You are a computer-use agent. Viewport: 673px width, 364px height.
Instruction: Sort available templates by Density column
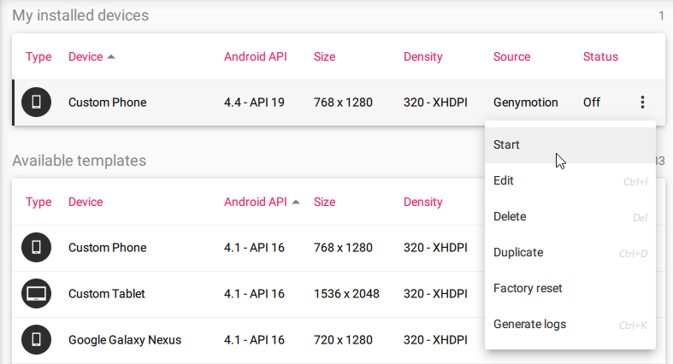(x=422, y=202)
